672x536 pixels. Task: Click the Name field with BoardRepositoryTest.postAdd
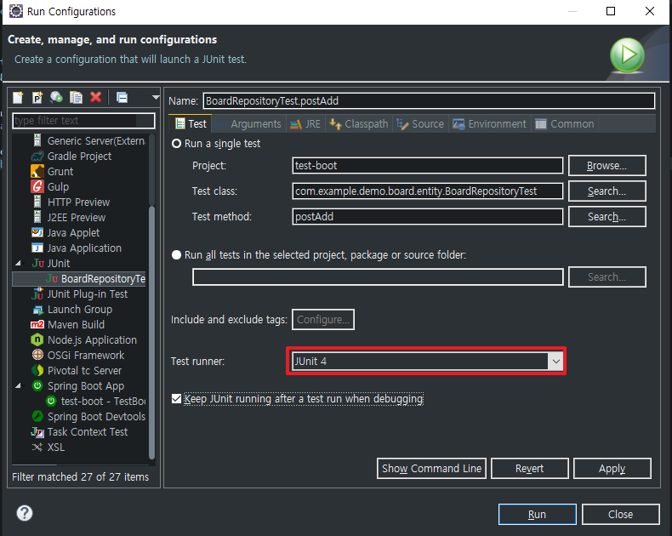tap(429, 100)
